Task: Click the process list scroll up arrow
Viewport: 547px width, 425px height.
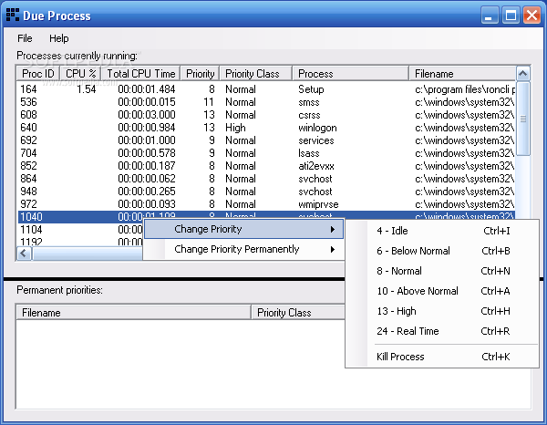Action: tap(523, 74)
